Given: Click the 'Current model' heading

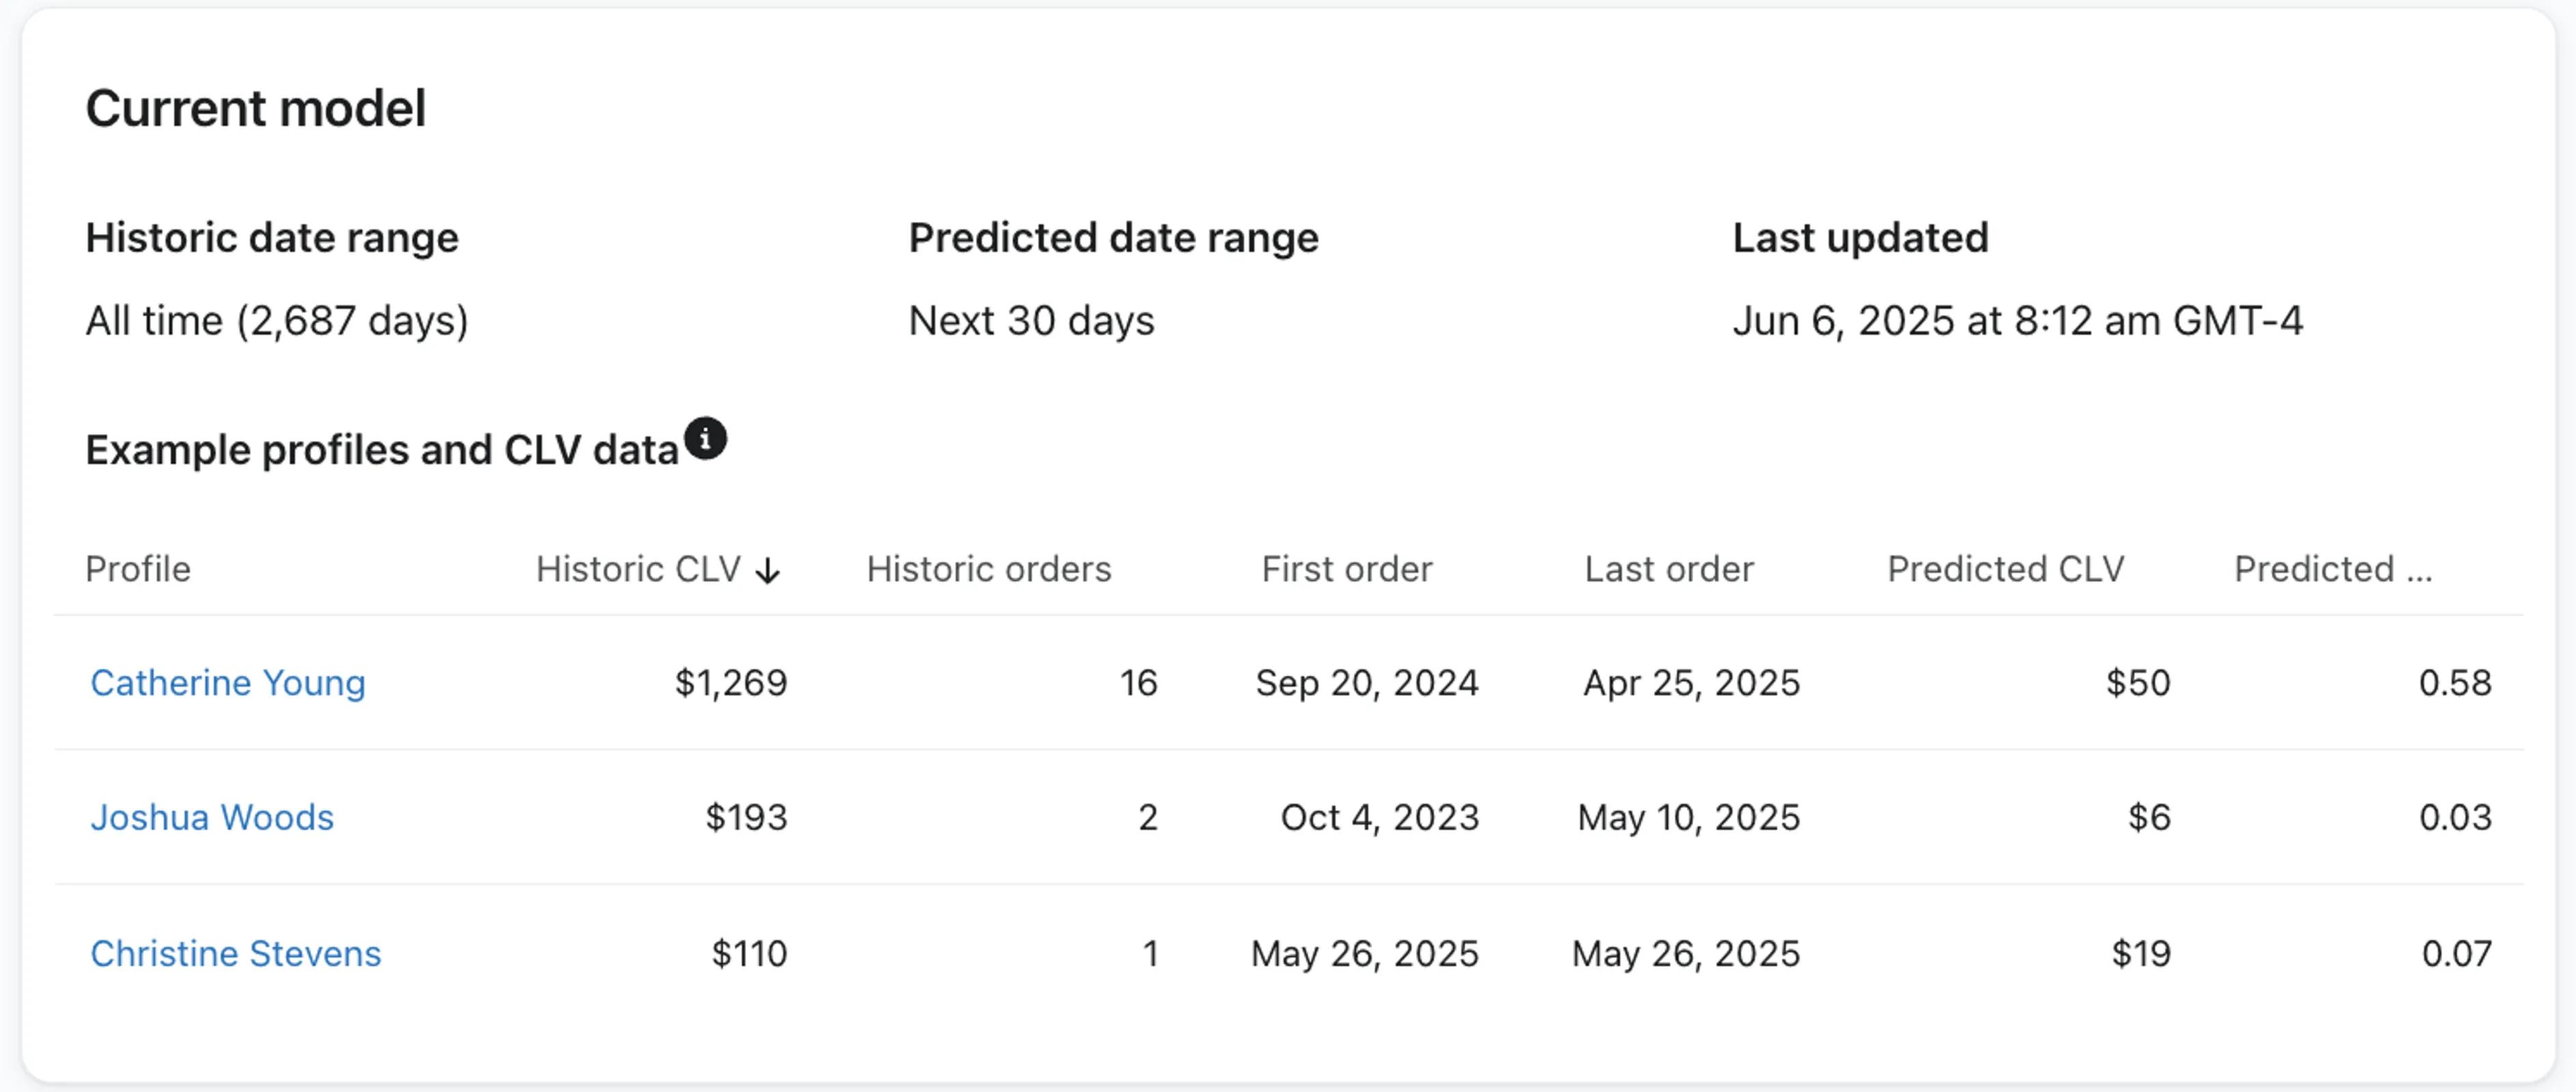Looking at the screenshot, I should [x=256, y=108].
